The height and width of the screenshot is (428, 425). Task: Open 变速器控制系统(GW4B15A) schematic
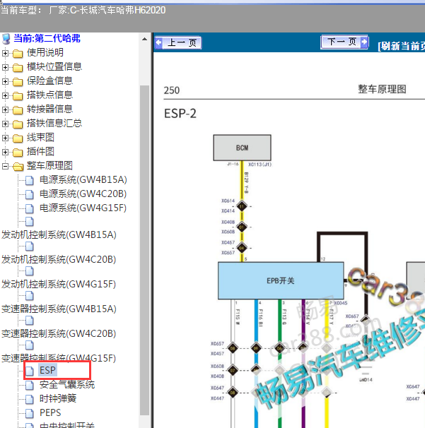point(59,309)
